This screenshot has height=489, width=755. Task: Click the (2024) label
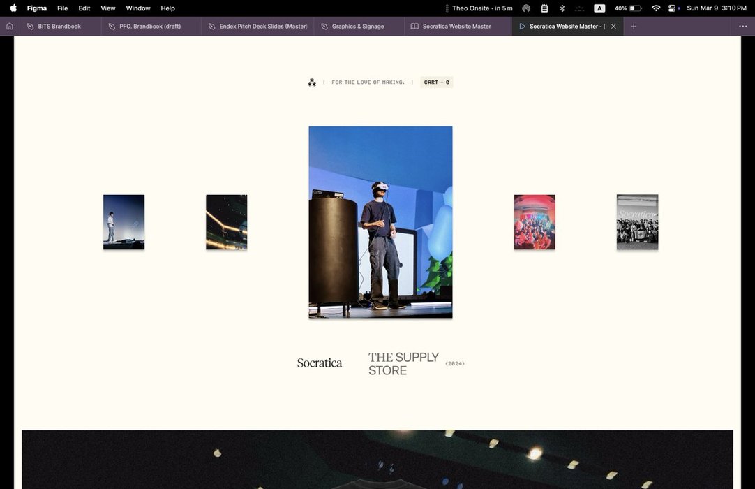pos(455,364)
